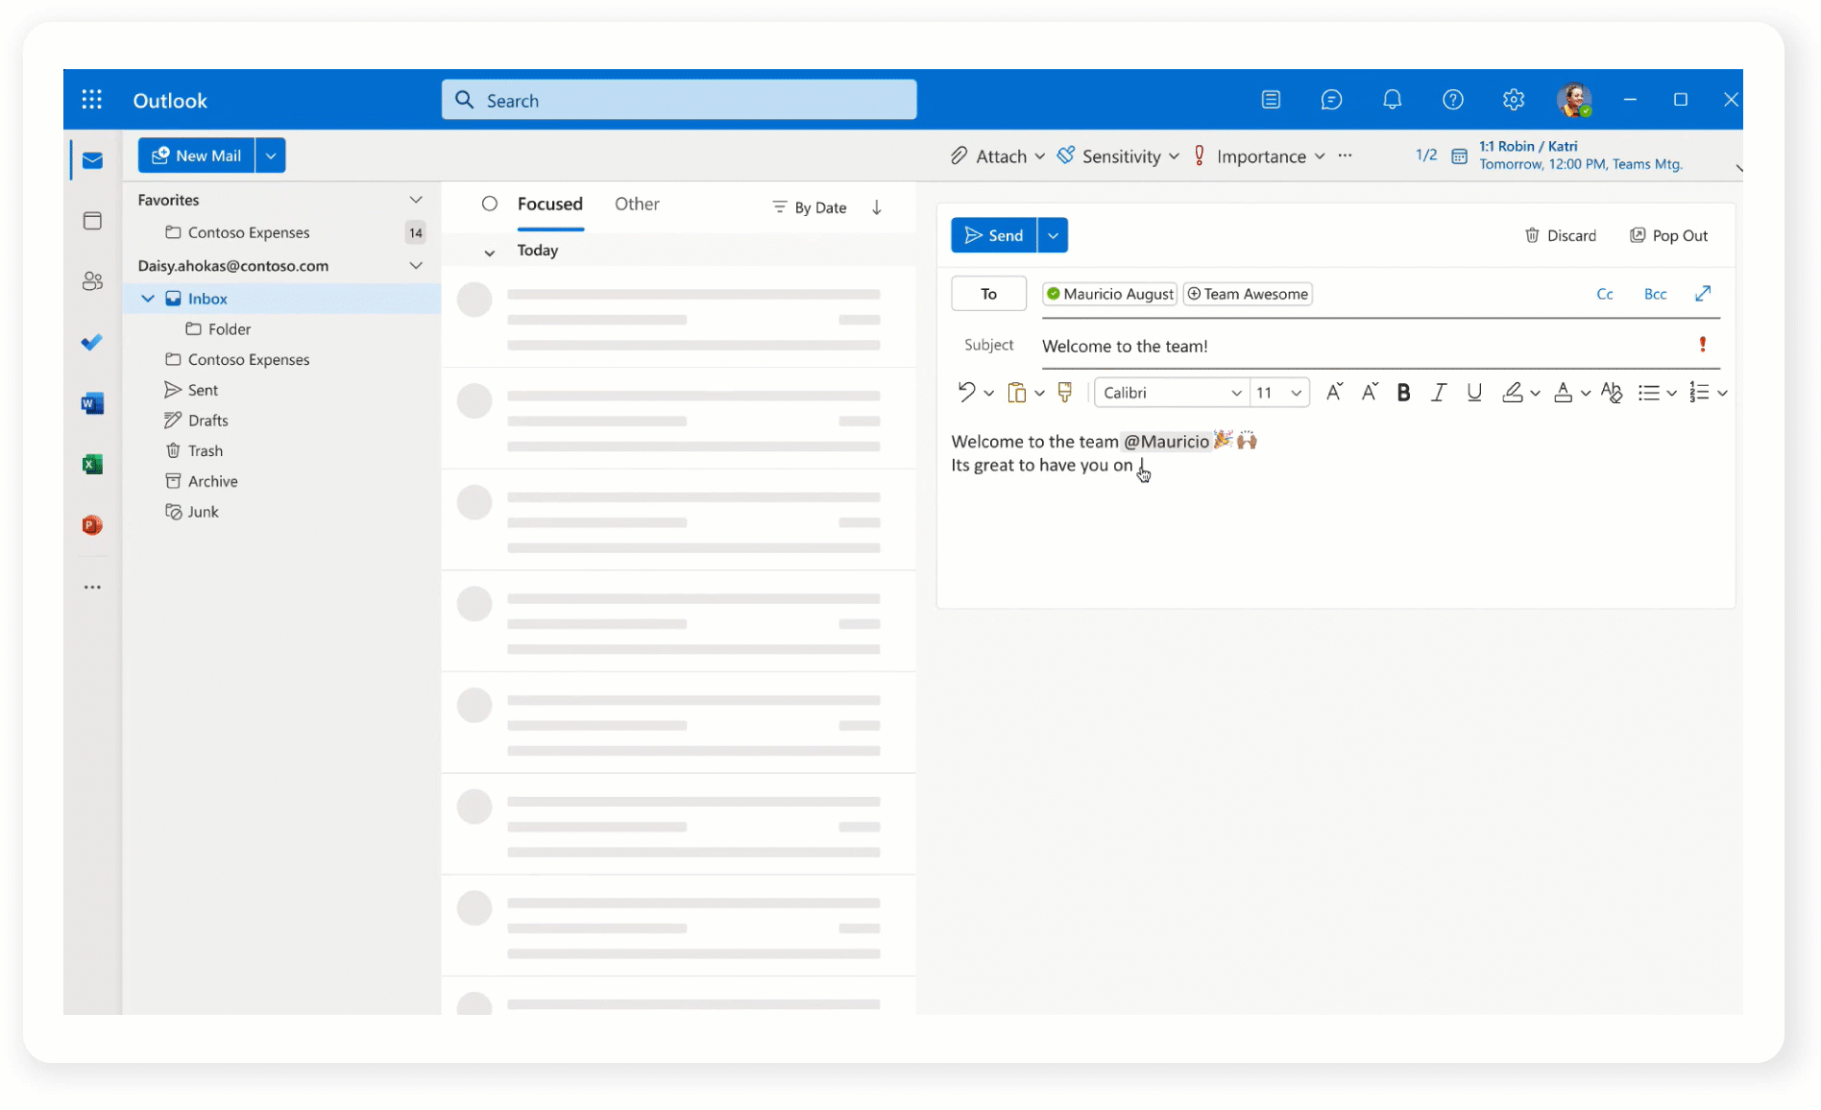Open the notifications bell icon

[x=1392, y=100]
